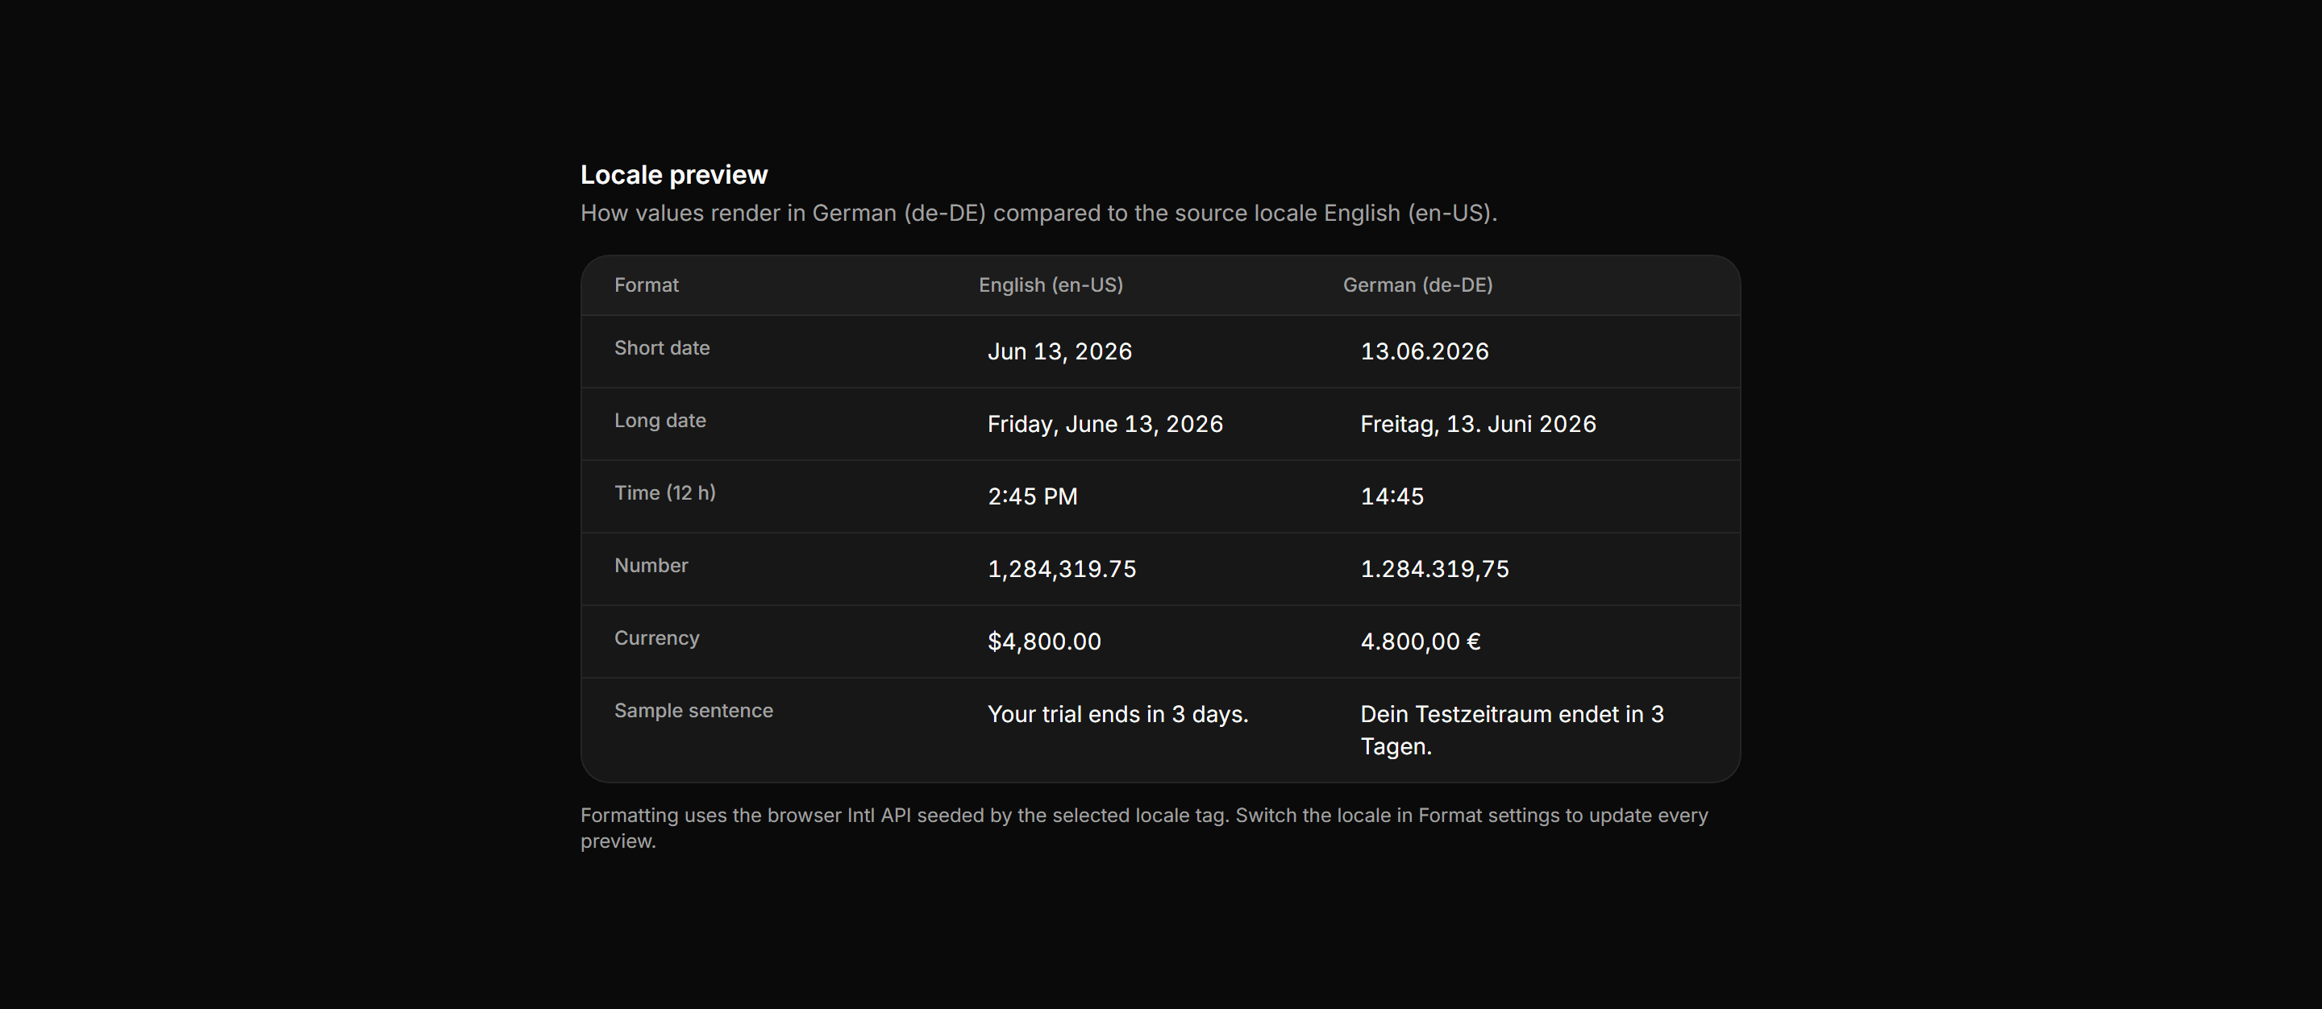Click the German time value '14:45'
The height and width of the screenshot is (1009, 2322).
(1392, 496)
